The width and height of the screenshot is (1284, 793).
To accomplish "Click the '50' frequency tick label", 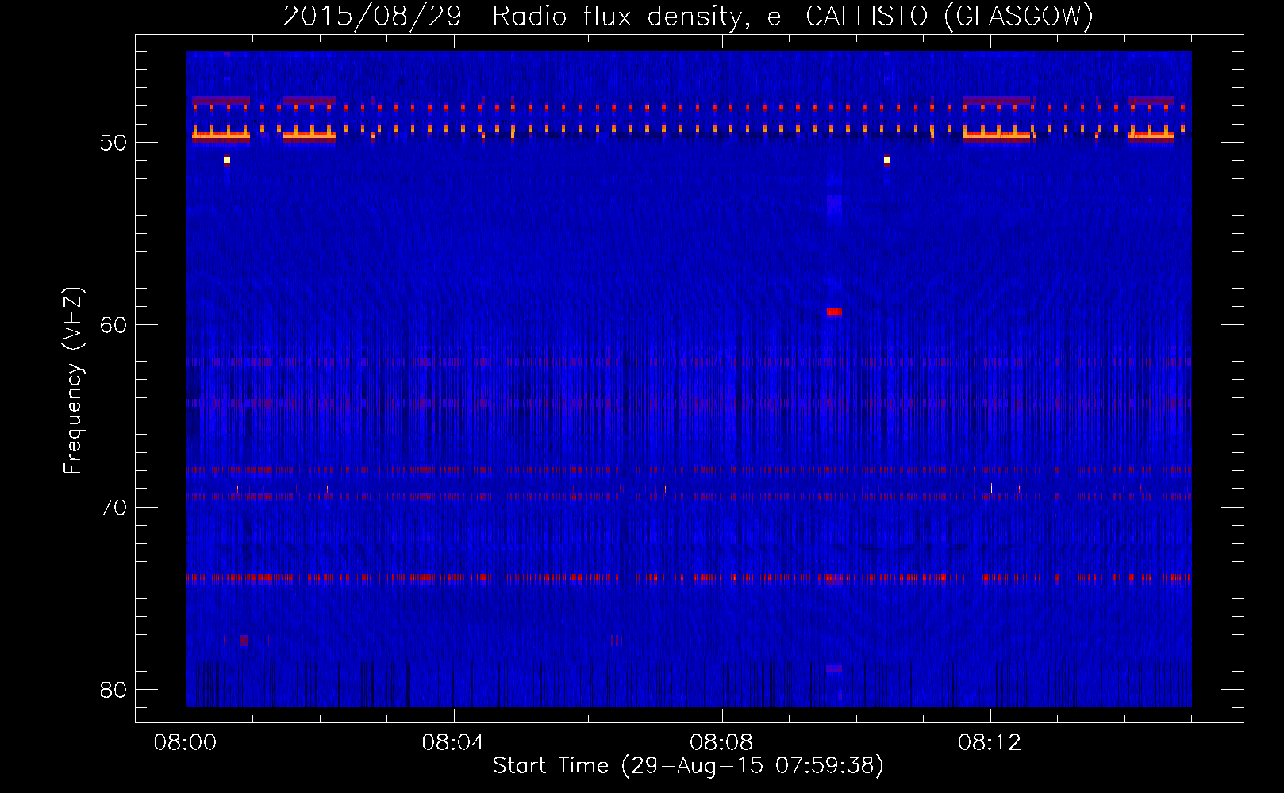I will (x=113, y=143).
